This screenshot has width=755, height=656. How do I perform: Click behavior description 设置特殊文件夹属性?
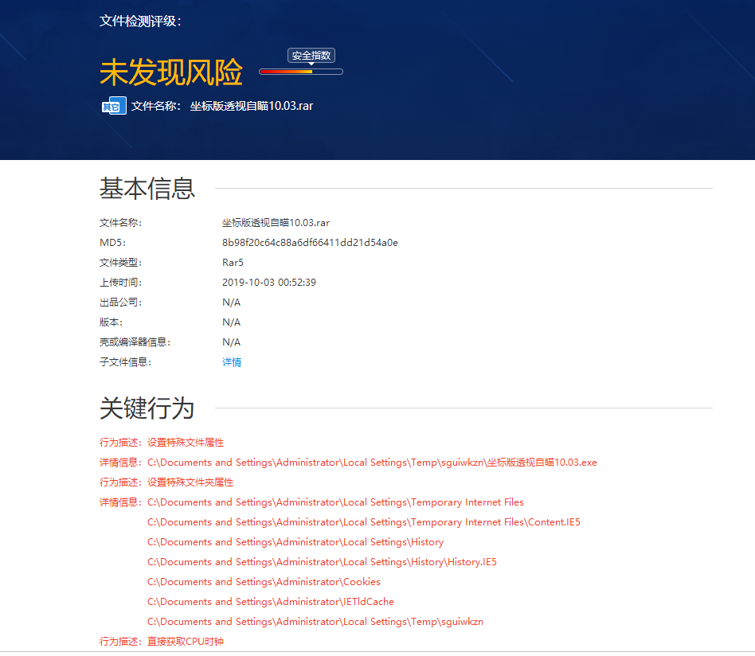pyautogui.click(x=190, y=482)
